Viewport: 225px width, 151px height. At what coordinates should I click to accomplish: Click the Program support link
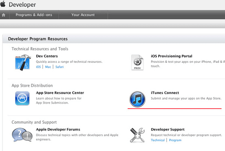pos(175,140)
